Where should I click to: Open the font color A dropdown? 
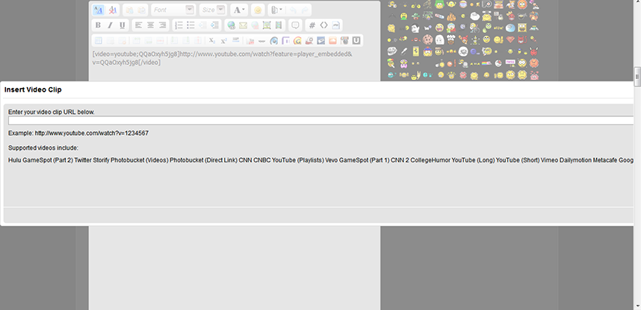pyautogui.click(x=239, y=10)
